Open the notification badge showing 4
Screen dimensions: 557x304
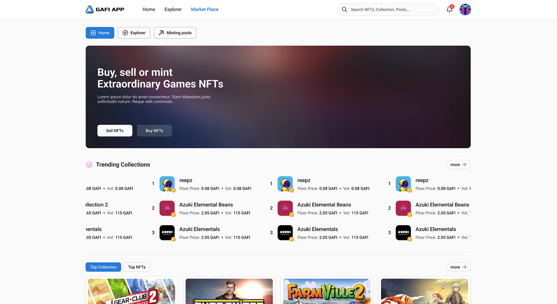[452, 6]
